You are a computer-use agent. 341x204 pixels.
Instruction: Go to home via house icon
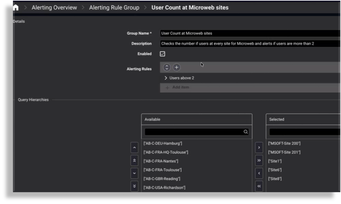click(16, 7)
